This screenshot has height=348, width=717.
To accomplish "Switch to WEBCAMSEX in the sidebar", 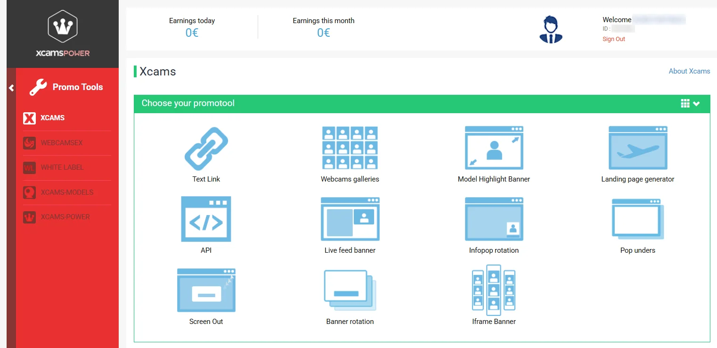I will tap(61, 143).
